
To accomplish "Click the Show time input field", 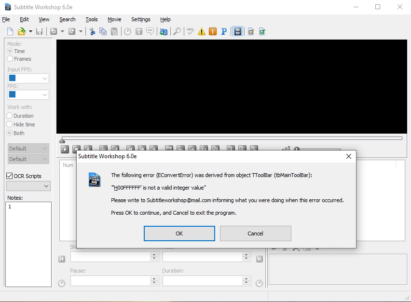I will point(110,257).
